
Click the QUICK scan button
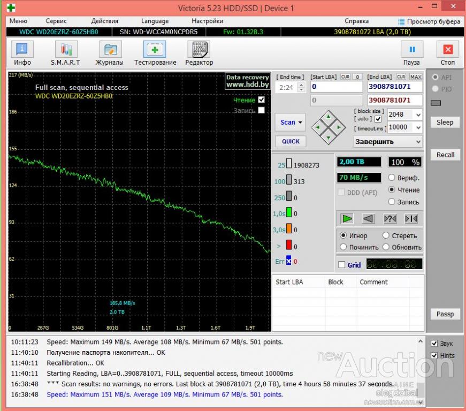point(291,141)
